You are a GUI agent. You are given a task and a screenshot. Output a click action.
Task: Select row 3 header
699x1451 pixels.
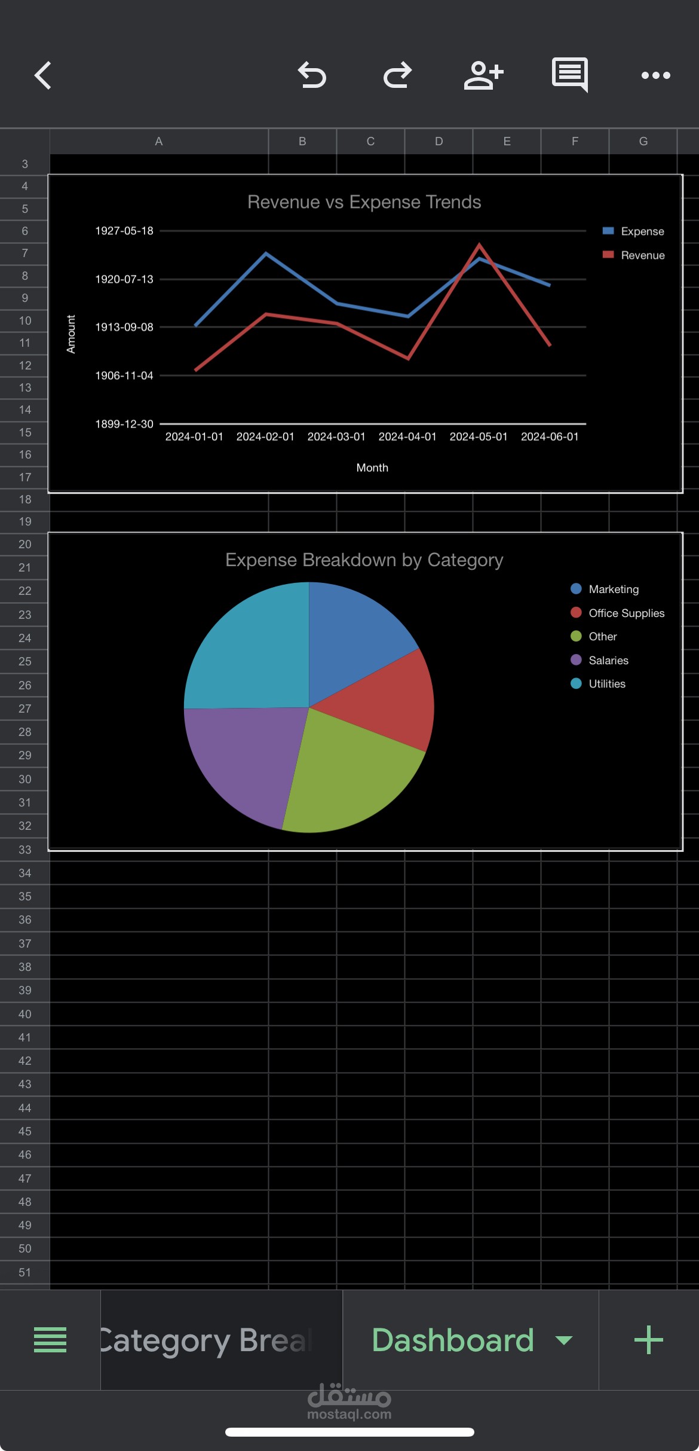click(x=24, y=164)
